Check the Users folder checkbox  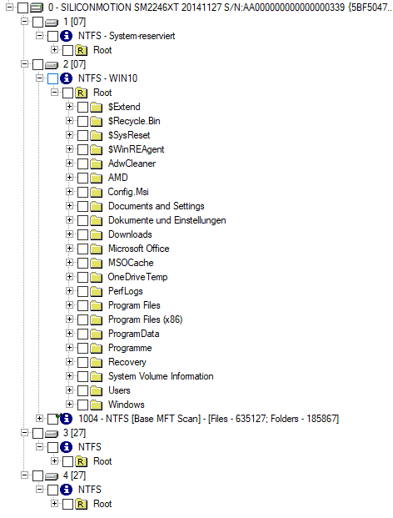pyautogui.click(x=82, y=390)
